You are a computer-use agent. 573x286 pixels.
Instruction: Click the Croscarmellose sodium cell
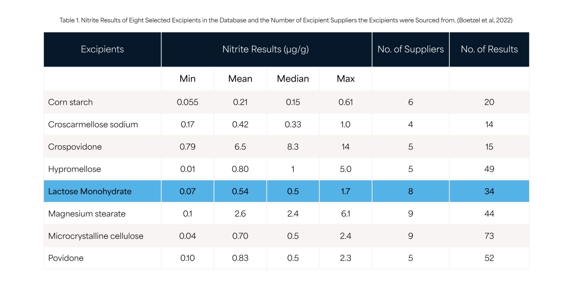pyautogui.click(x=93, y=125)
